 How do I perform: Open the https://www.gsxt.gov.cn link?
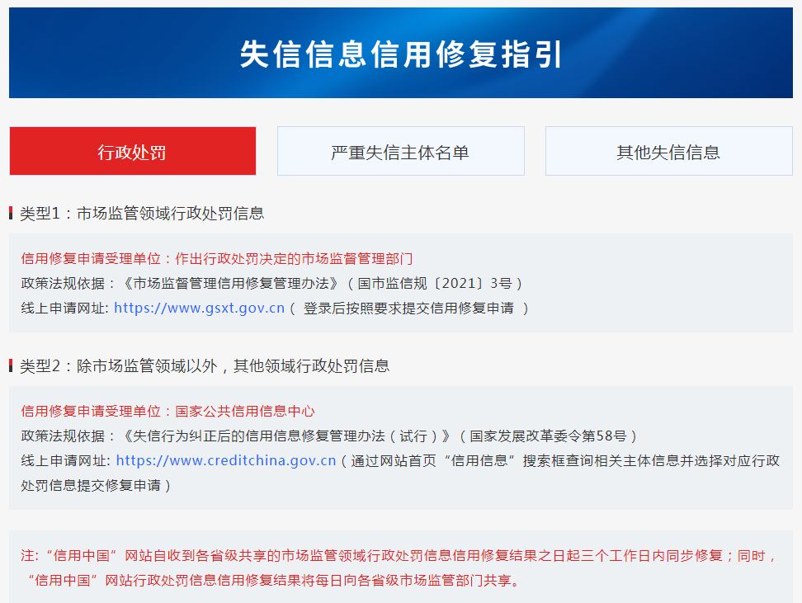pos(199,308)
